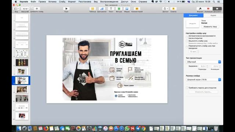The width and height of the screenshot is (235, 132).
Task: Select slide 12 thumbnail in navigator
Action: (x=22, y=116)
